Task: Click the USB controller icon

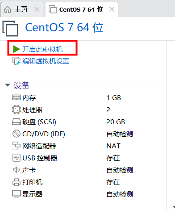Action: click(16, 158)
